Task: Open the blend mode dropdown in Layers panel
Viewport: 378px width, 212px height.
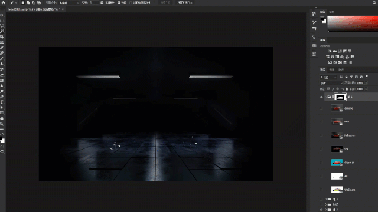Action: coord(331,83)
